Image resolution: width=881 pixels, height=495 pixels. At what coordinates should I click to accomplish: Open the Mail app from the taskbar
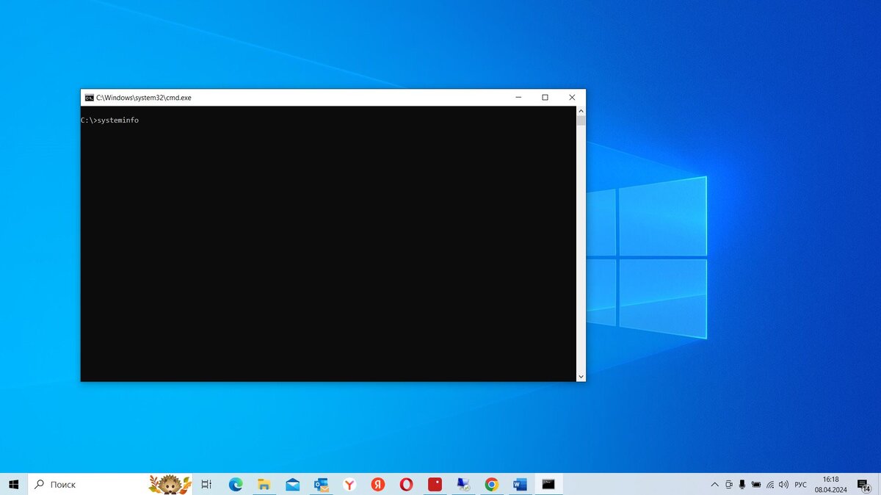292,484
